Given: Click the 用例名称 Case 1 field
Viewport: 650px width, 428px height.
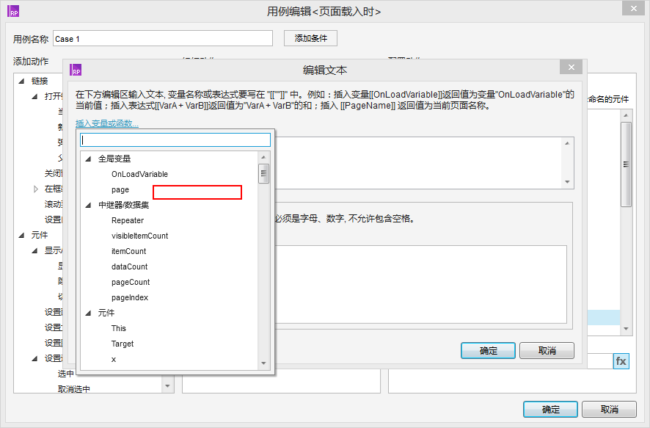Looking at the screenshot, I should (163, 39).
